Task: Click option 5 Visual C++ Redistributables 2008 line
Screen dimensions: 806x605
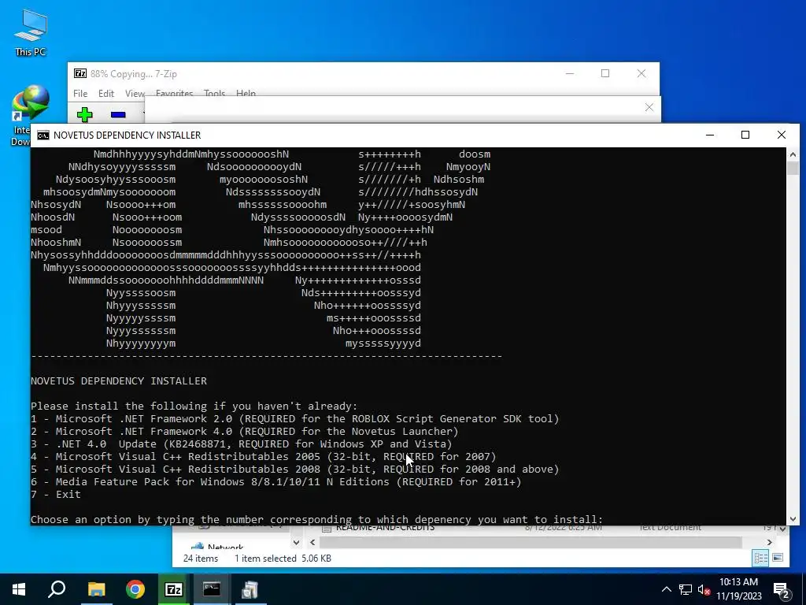Action: pyautogui.click(x=294, y=470)
